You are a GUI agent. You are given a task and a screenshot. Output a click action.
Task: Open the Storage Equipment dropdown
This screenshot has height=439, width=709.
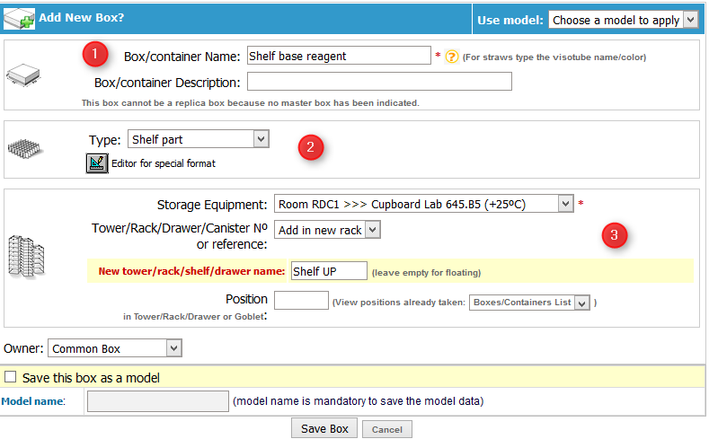pyautogui.click(x=423, y=204)
